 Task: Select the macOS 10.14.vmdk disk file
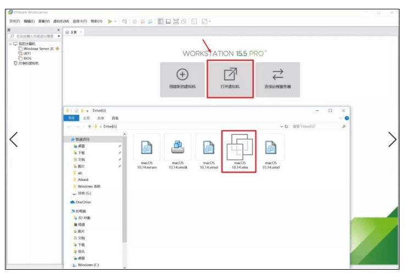tap(177, 151)
